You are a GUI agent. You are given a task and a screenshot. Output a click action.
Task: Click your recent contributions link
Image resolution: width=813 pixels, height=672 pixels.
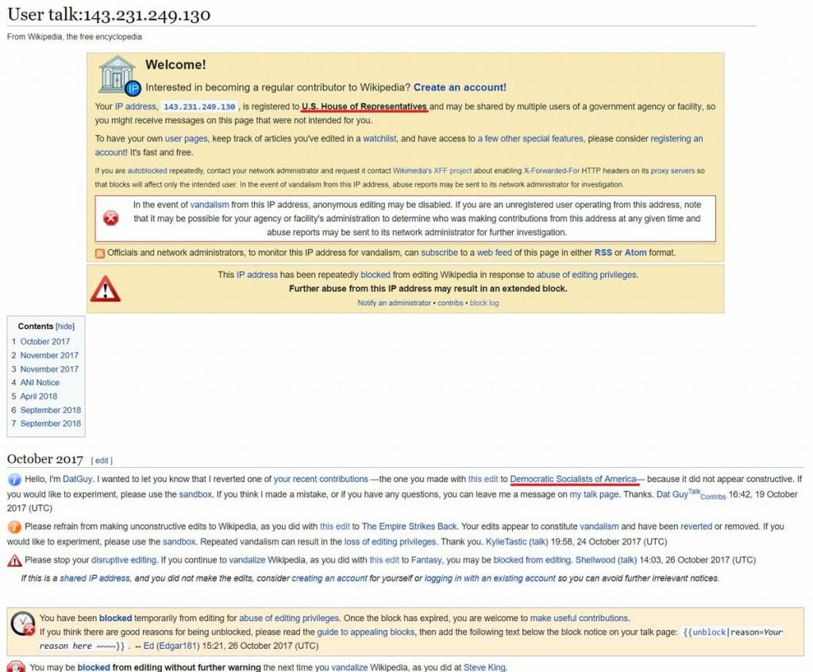point(321,480)
